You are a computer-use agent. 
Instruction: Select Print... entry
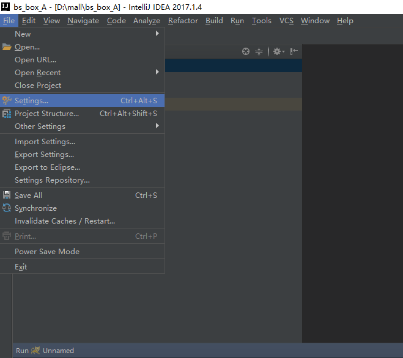click(82, 236)
